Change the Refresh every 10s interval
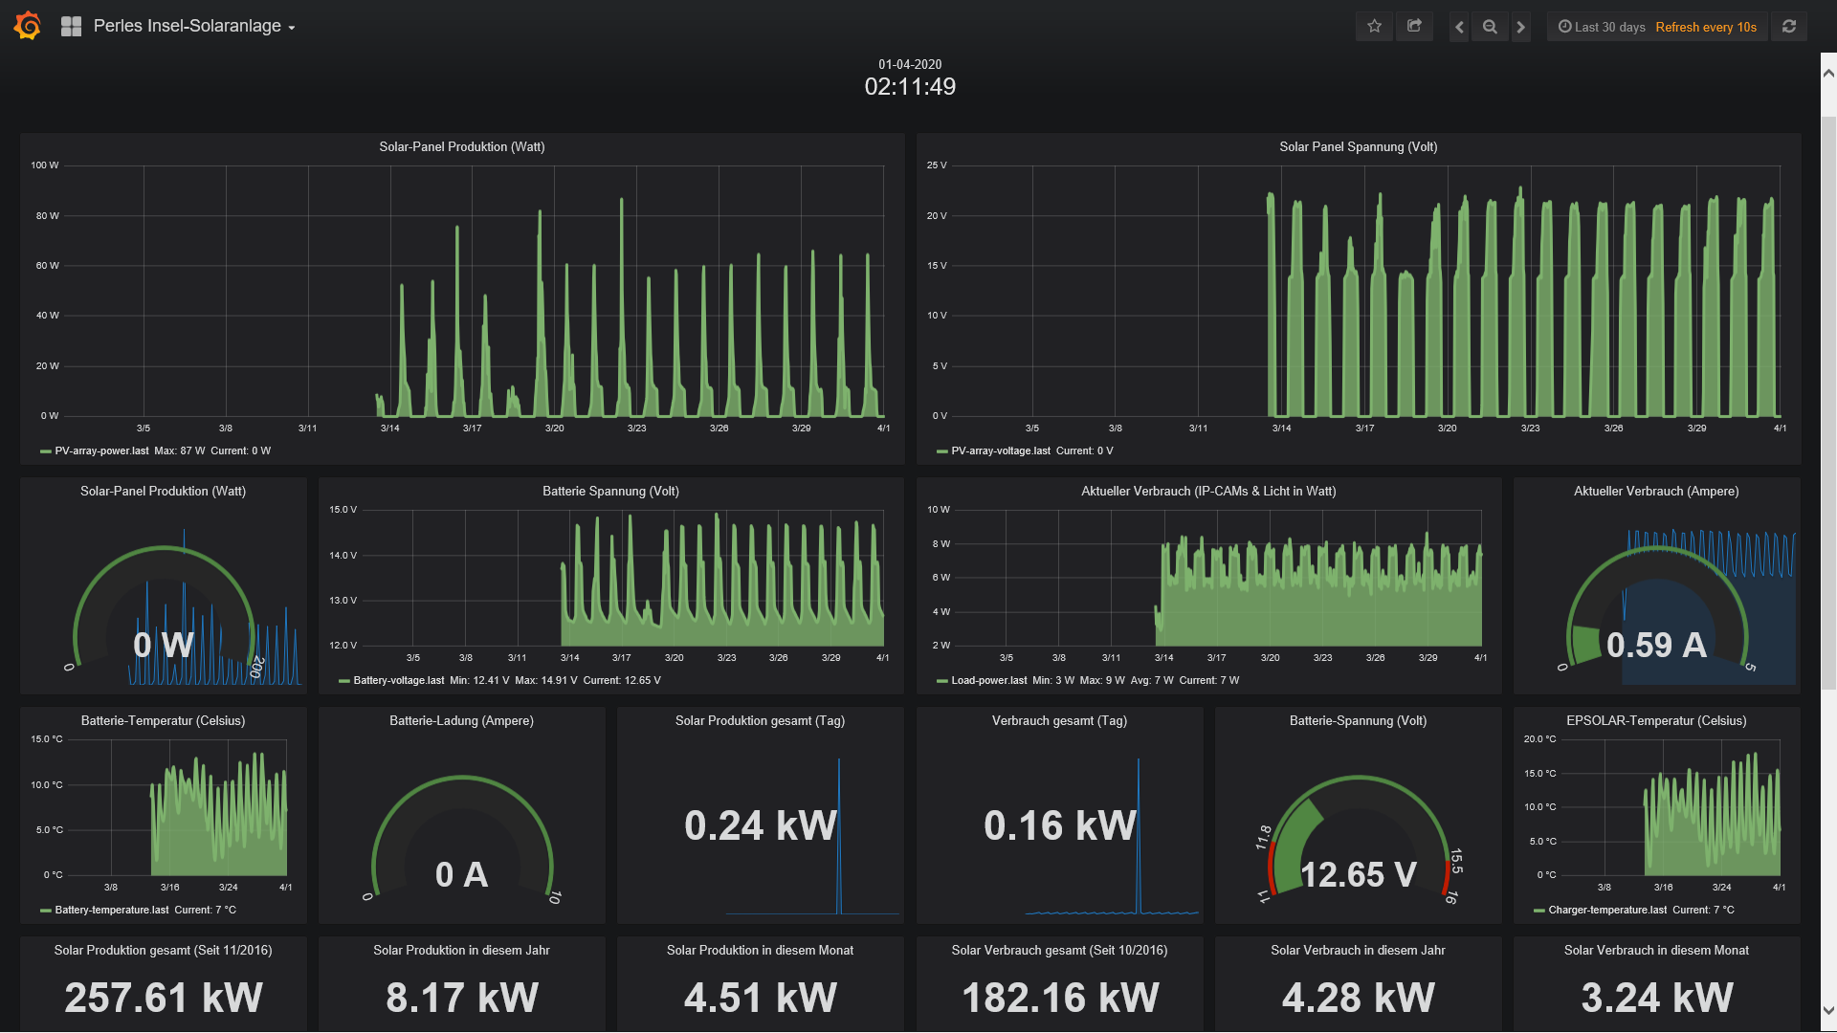Viewport: 1837px width, 1033px height. pyautogui.click(x=1706, y=27)
